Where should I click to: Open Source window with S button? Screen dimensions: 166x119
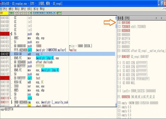click(x=54, y=13)
